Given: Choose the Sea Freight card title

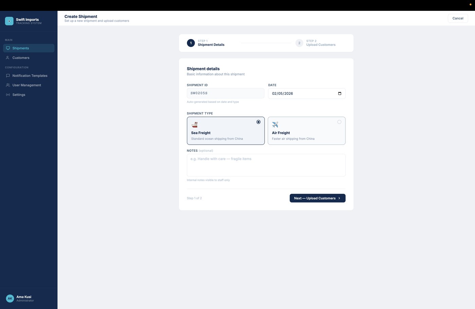Looking at the screenshot, I should [x=201, y=133].
